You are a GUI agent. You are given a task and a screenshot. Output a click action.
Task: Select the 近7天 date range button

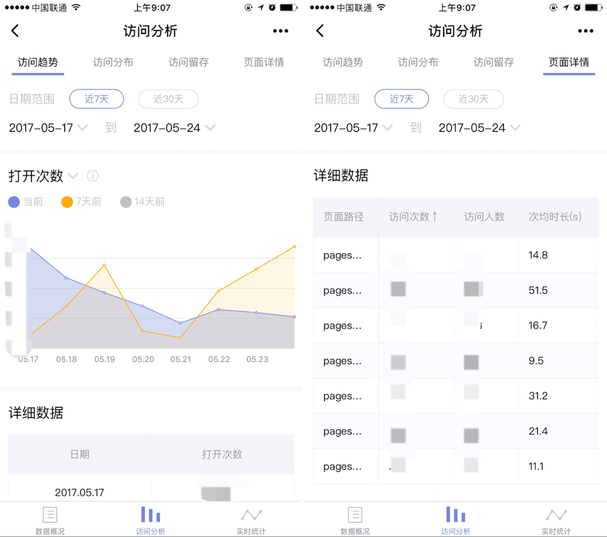pos(97,99)
